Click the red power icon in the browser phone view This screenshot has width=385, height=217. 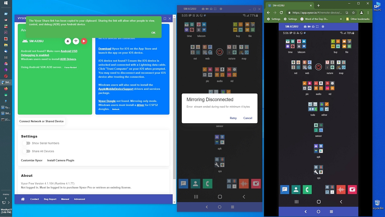pos(319,67)
